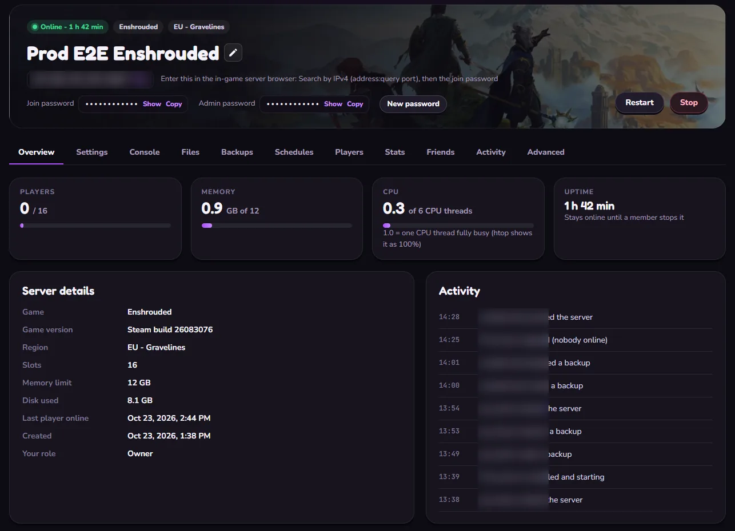Switch to the Console tab

tap(145, 152)
